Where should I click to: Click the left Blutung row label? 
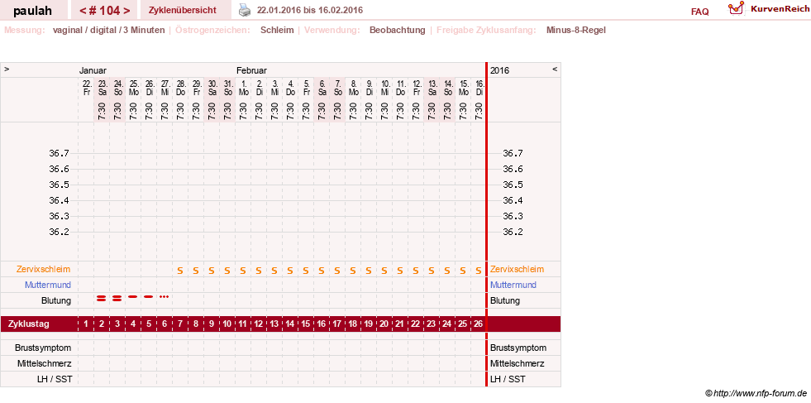[x=56, y=300]
